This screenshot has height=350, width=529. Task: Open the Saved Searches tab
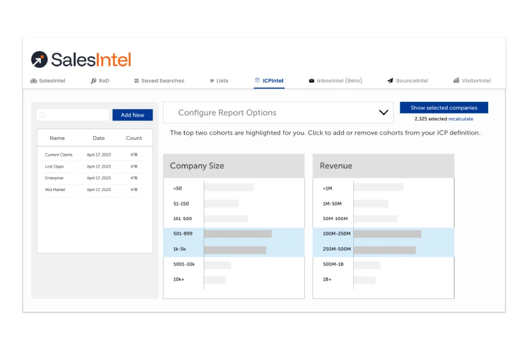coord(159,81)
